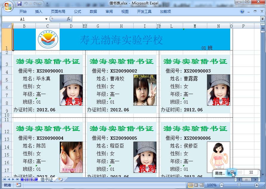Viewport: 266px width, 189px height.
Task: Click the zoom in plus button
Action: tap(257, 185)
